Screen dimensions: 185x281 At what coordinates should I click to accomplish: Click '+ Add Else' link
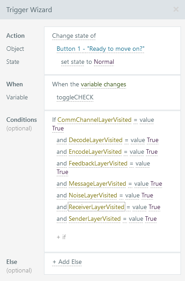[67, 262]
